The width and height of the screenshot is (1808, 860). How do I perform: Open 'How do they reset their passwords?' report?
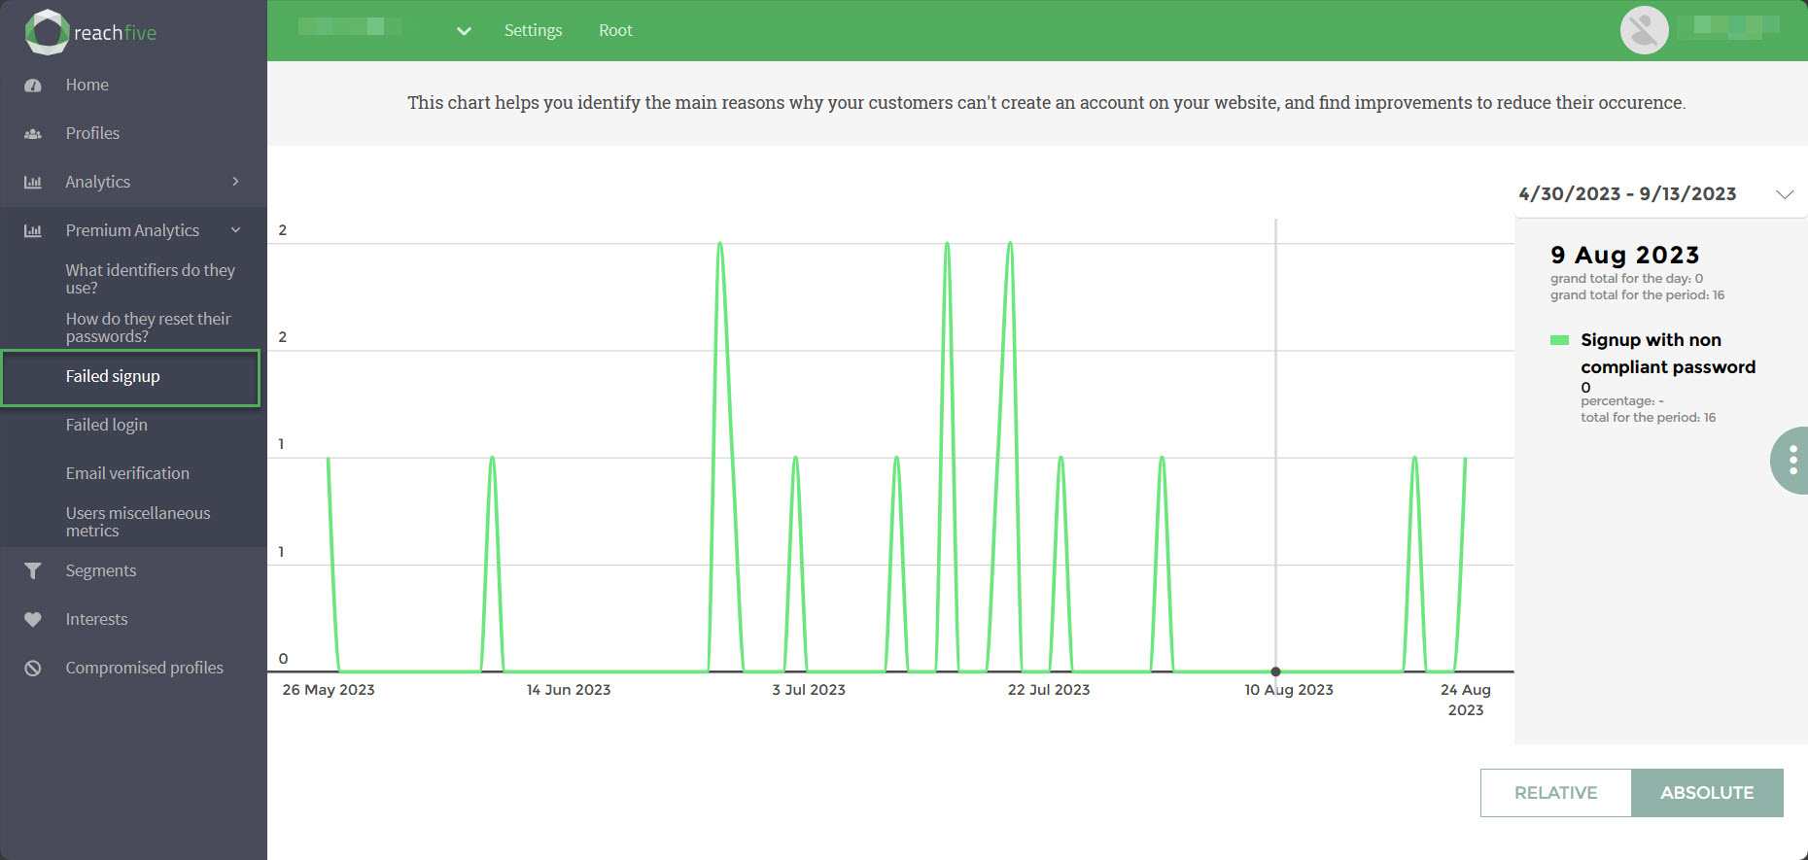[x=148, y=327]
